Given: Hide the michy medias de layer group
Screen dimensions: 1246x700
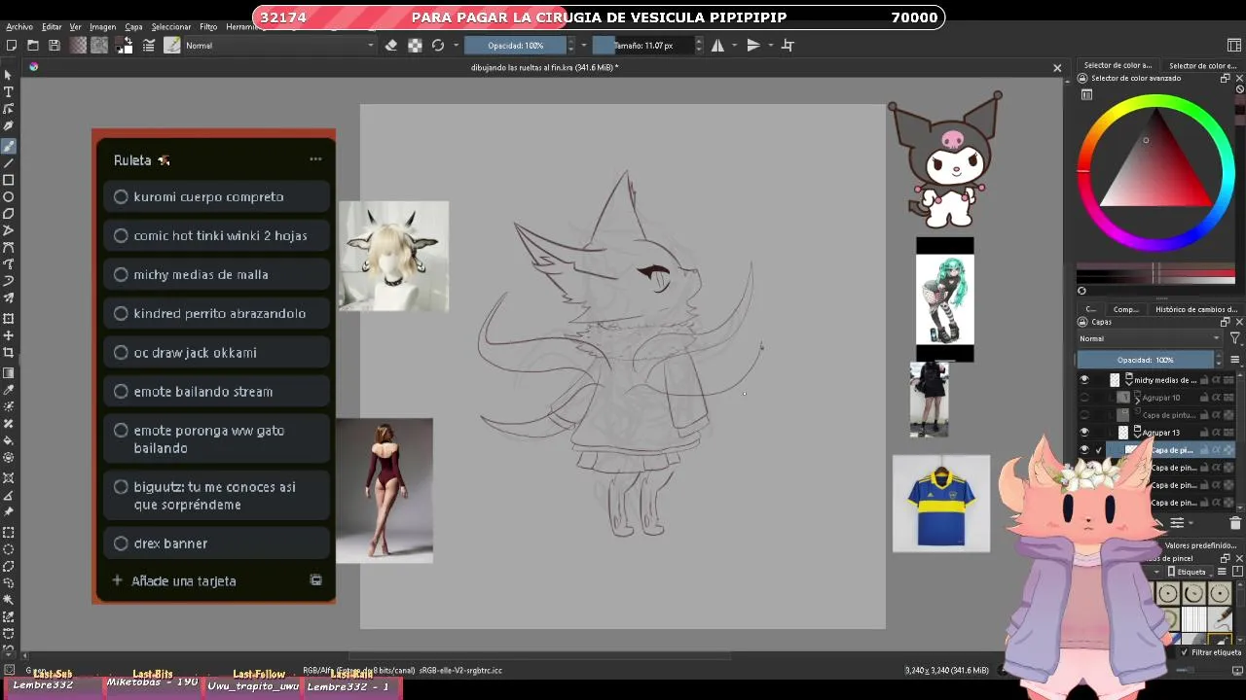Looking at the screenshot, I should coord(1084,380).
